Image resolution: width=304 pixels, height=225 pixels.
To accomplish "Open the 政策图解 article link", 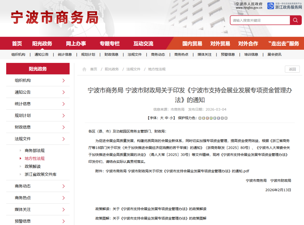I will (x=159, y=219).
